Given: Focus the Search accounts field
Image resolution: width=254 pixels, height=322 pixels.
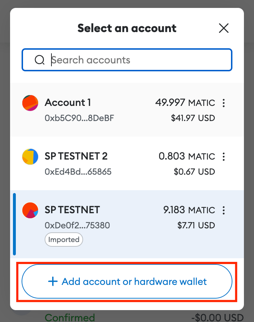Looking at the screenshot, I should pos(140,60).
